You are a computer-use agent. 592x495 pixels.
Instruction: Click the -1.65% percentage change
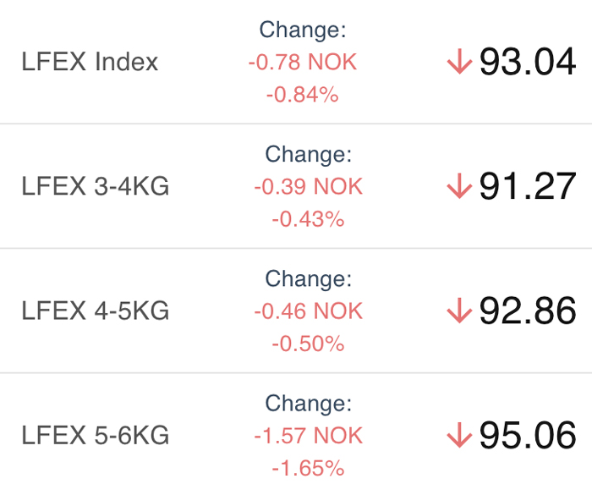pos(308,469)
